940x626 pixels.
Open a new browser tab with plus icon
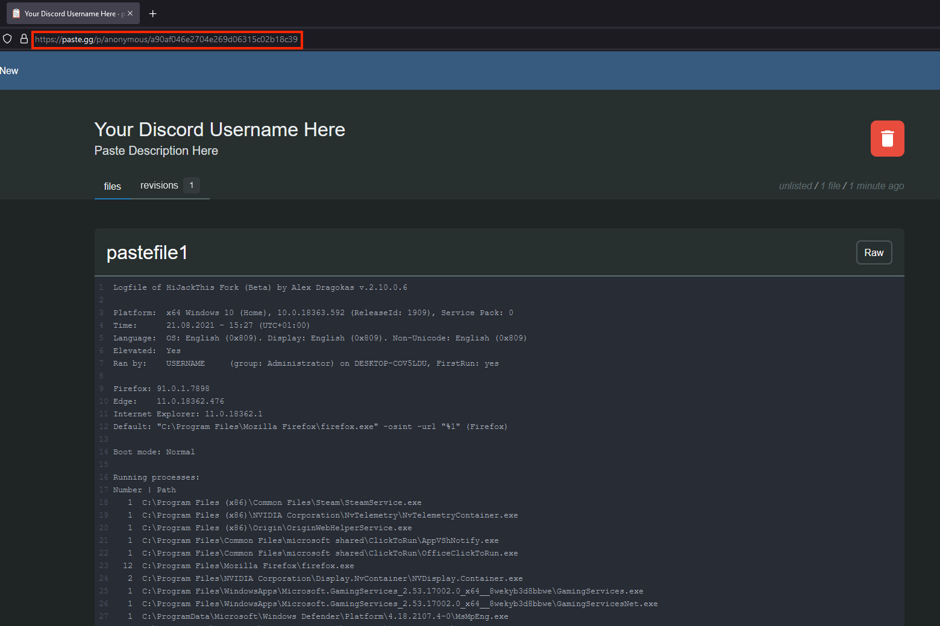[x=153, y=13]
